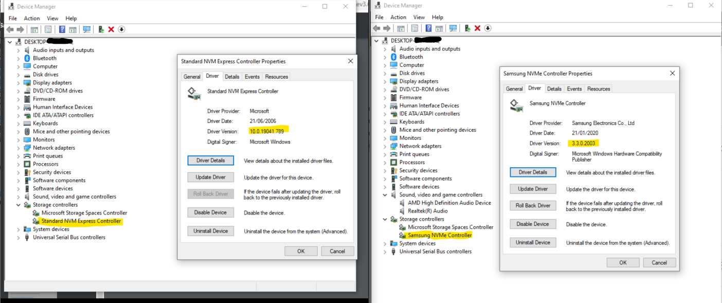Open Properties toolbar icon in Samsung NVMe Device Manager
This screenshot has height=303, width=722.
tap(414, 28)
